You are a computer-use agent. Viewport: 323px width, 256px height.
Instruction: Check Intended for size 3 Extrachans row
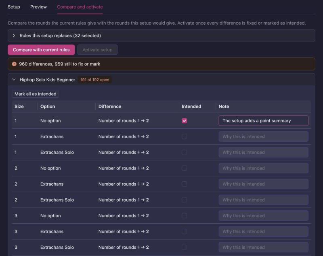coord(185,232)
